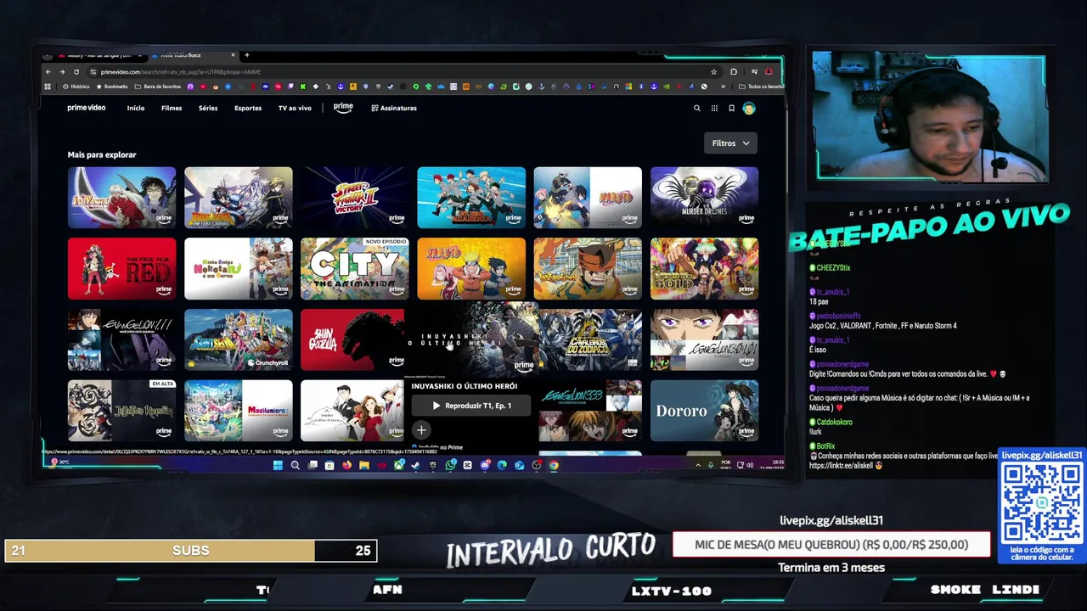Open the Prime Video apps grid icon
The height and width of the screenshot is (611, 1087).
(x=714, y=109)
